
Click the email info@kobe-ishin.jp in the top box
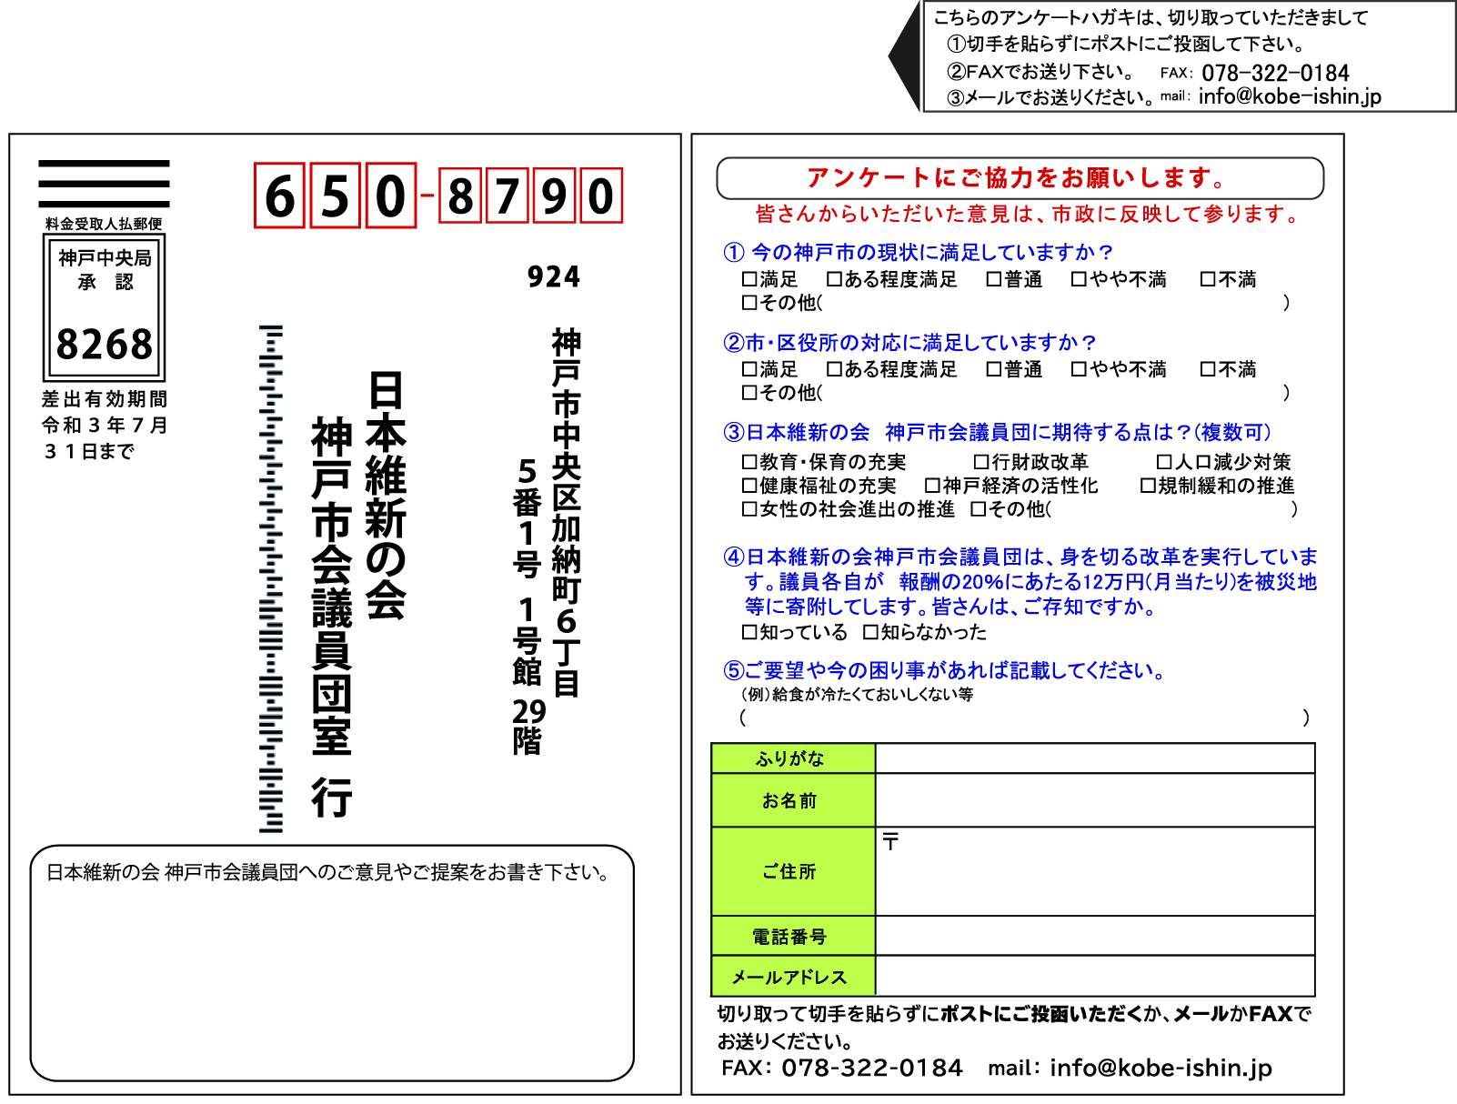(x=1290, y=96)
